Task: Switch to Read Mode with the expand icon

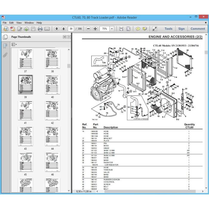Action: [x=155, y=29]
